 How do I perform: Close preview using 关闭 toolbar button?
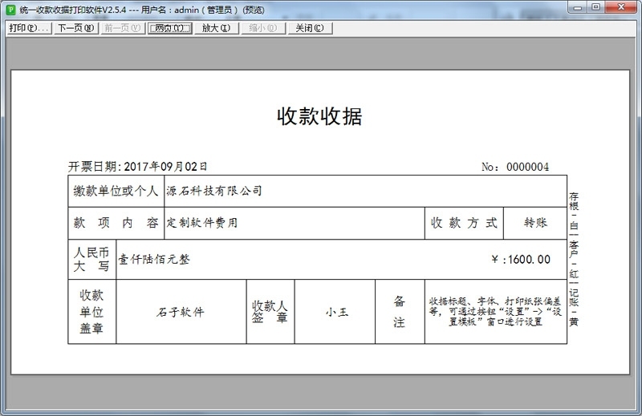coord(309,28)
